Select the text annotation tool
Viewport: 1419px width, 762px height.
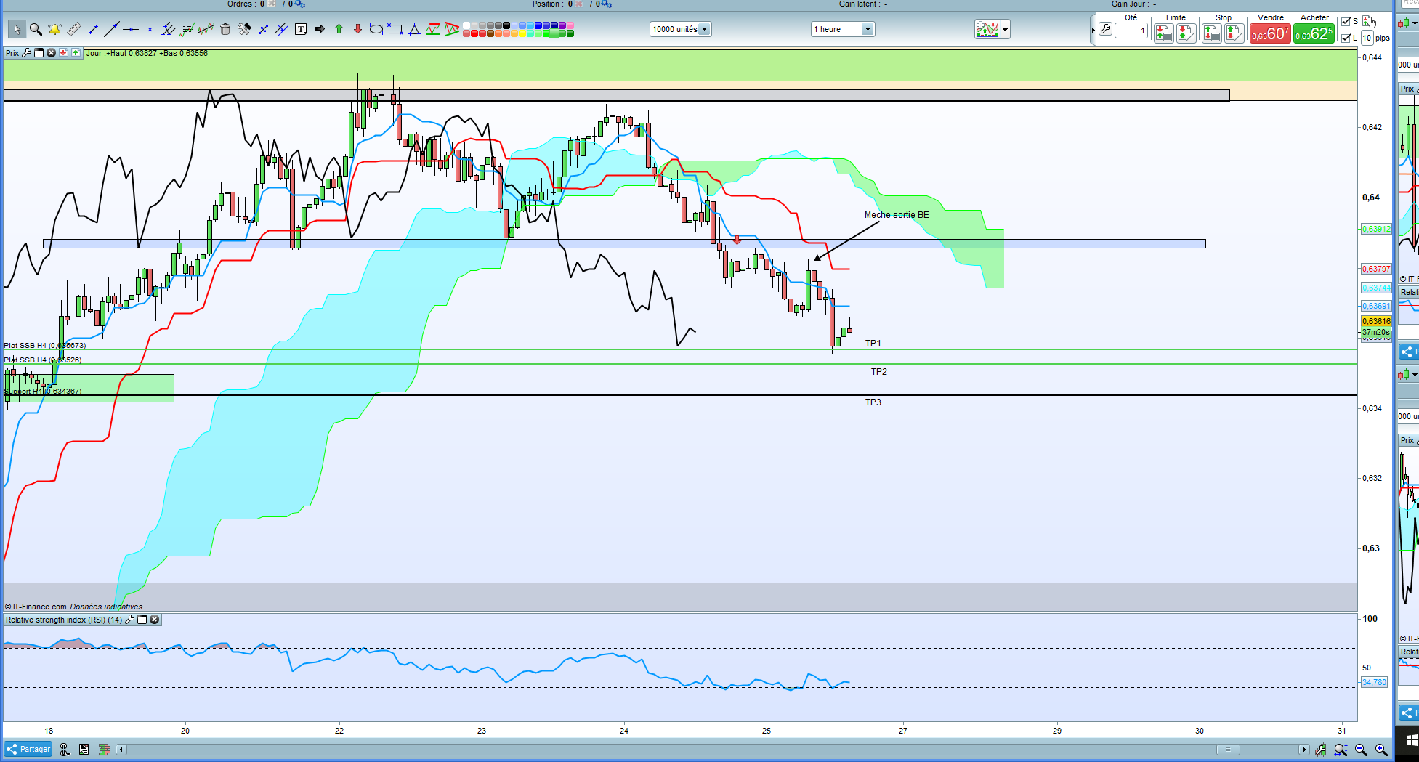point(301,30)
